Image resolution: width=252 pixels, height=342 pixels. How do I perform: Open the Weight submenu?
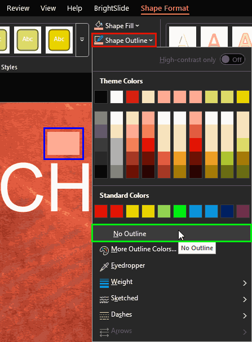172,282
